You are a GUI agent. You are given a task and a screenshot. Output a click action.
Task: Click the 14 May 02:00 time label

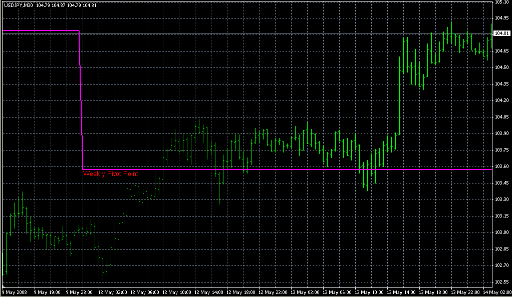pos(498,292)
